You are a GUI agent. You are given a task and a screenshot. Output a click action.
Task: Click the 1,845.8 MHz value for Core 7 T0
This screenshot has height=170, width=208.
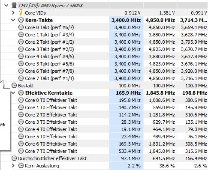(162, 151)
